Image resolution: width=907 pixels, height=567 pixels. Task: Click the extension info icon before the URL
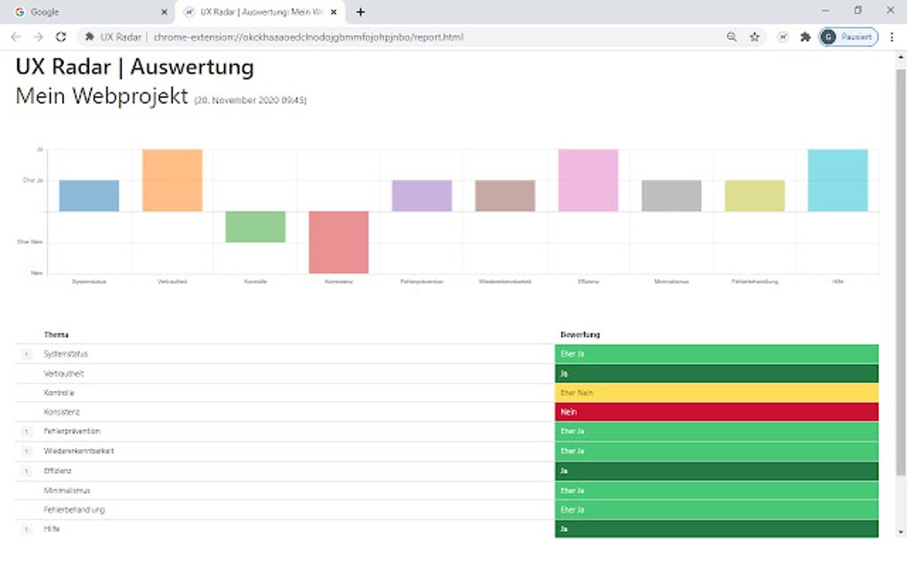(90, 37)
